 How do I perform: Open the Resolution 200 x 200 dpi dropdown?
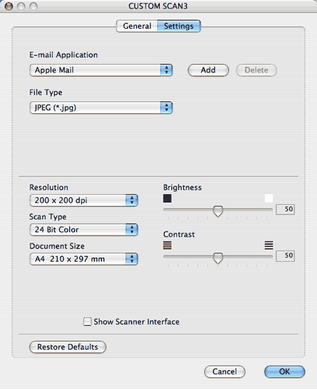[x=84, y=200]
